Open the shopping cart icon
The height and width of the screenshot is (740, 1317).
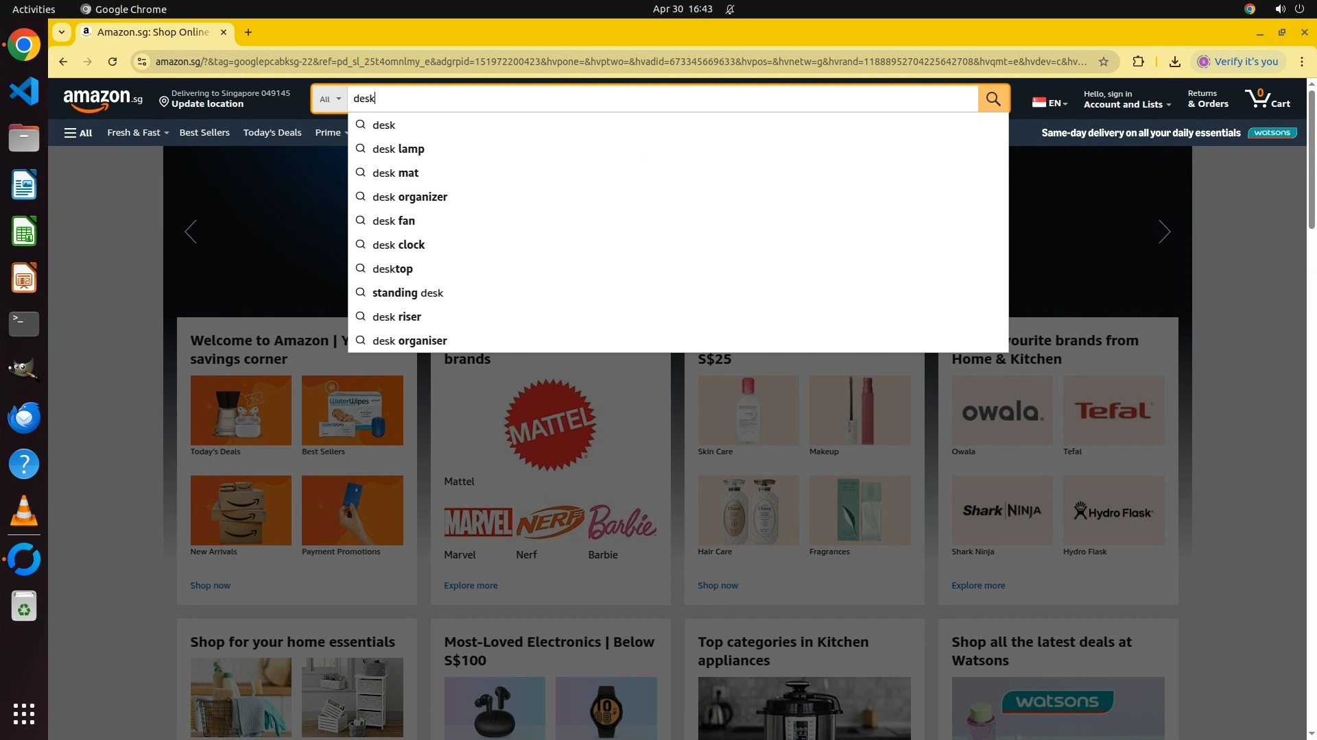1267,99
